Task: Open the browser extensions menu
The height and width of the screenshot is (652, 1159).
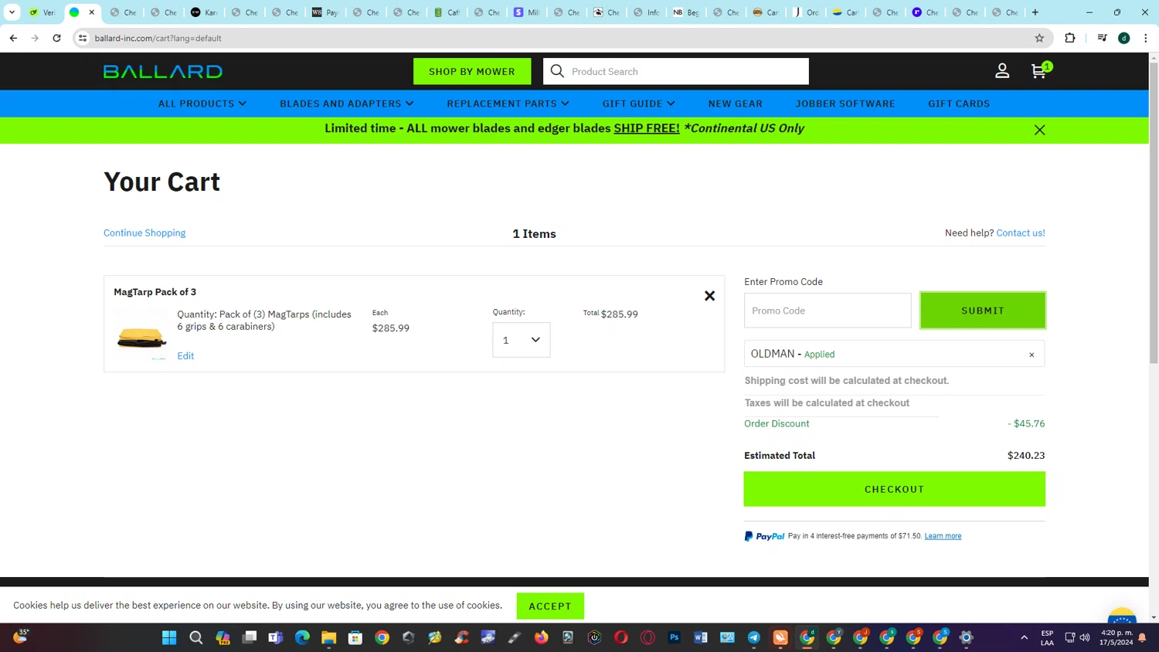Action: [x=1070, y=38]
